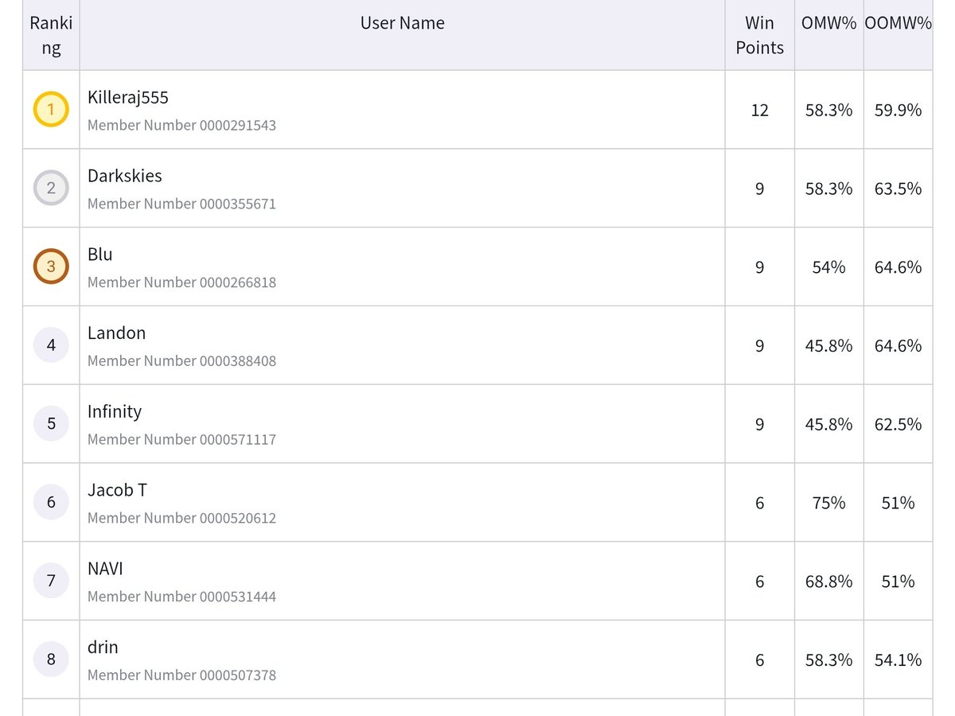955x716 pixels.
Task: Select user name drin
Action: (x=103, y=648)
